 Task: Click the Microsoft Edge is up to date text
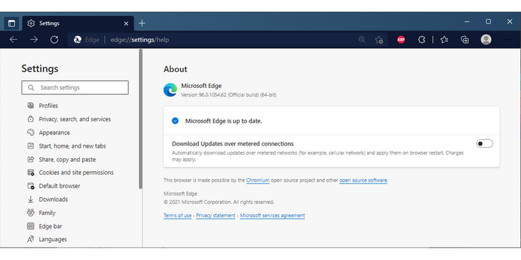coord(224,121)
